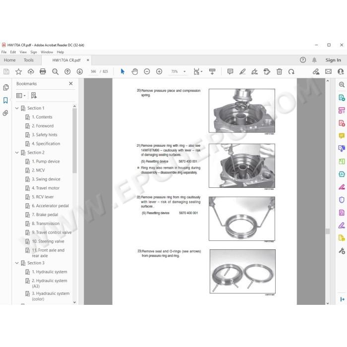
Task: Open fit page options tool
Action: coord(198,71)
